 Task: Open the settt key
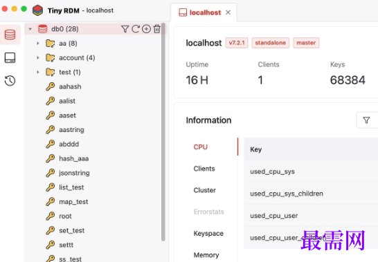[x=66, y=245]
